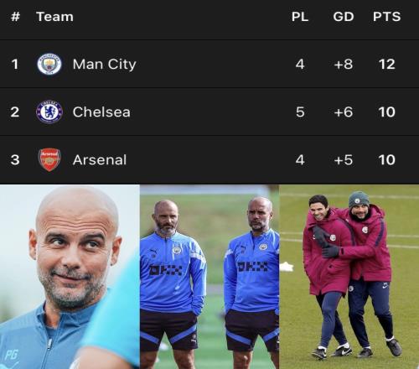Select the Man City team name
This screenshot has height=369, width=419.
tap(104, 65)
